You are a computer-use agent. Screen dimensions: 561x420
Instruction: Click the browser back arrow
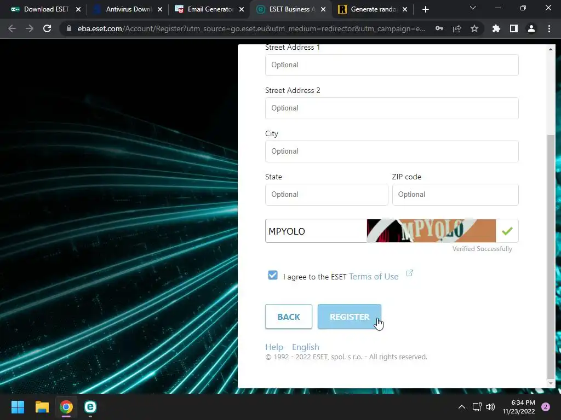pos(12,28)
